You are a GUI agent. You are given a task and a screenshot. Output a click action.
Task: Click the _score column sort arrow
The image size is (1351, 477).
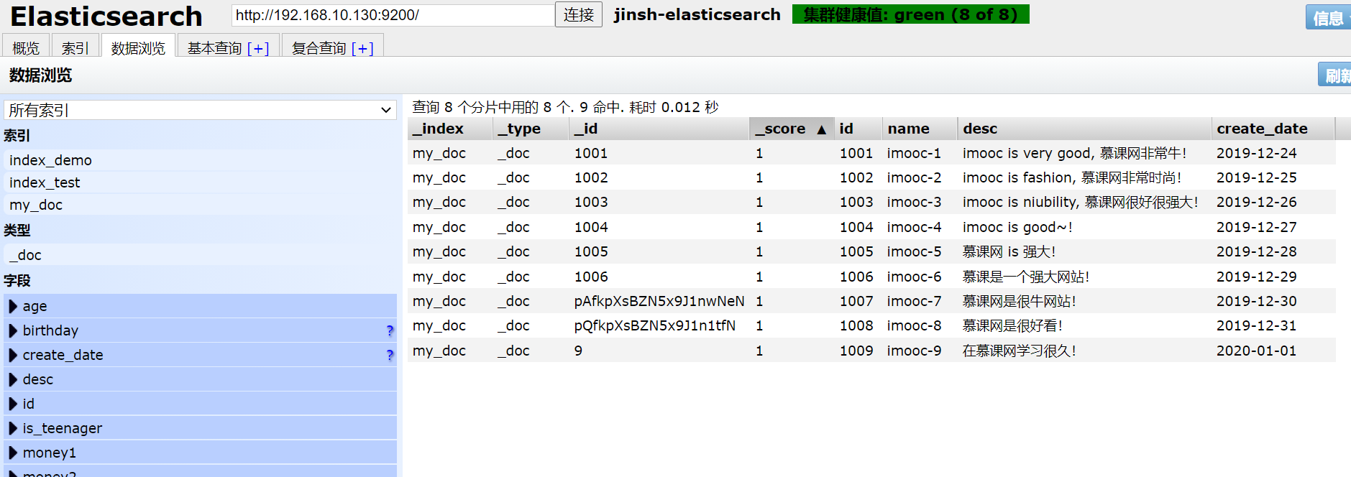pos(821,129)
